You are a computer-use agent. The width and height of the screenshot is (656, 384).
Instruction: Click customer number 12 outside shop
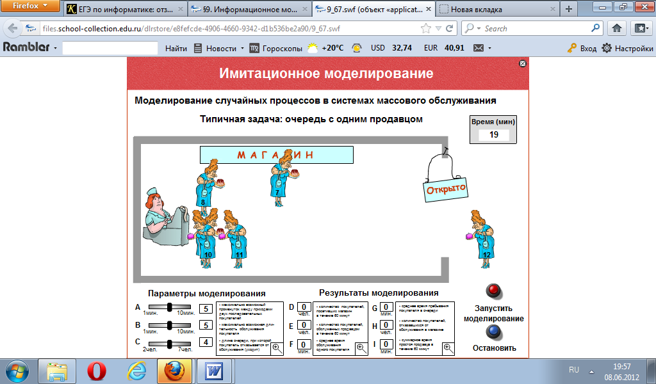click(481, 239)
